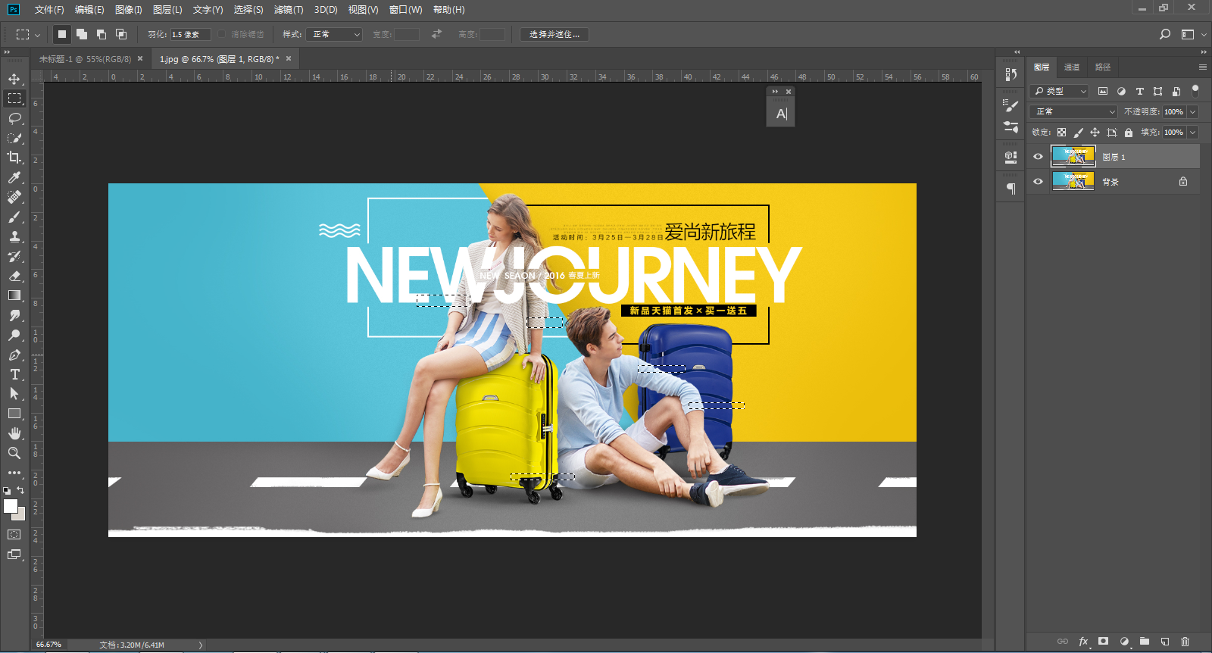This screenshot has width=1212, height=653.
Task: Create a new group folder icon
Action: (1145, 642)
